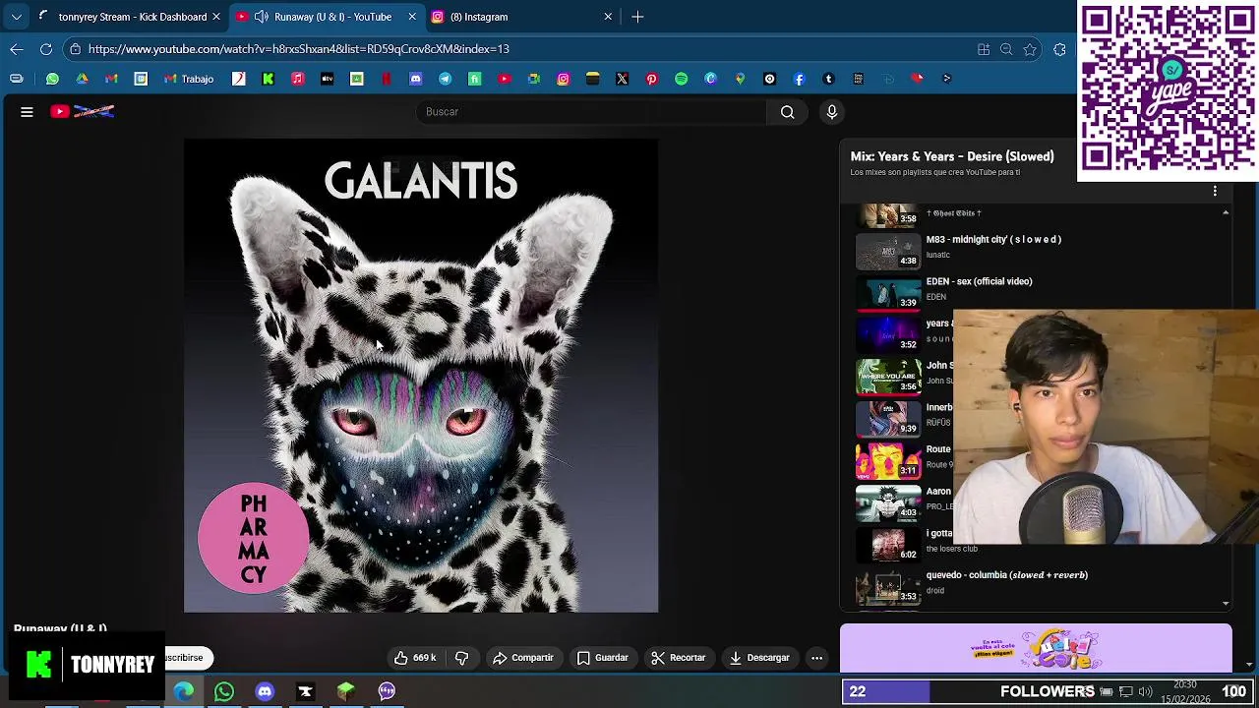Viewport: 1259px width, 708px height.
Task: Add page to favorites star icon
Action: [1030, 49]
